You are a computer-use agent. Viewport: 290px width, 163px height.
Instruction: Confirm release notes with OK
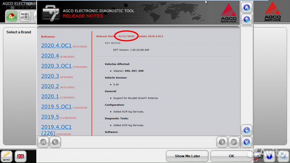(x=231, y=156)
